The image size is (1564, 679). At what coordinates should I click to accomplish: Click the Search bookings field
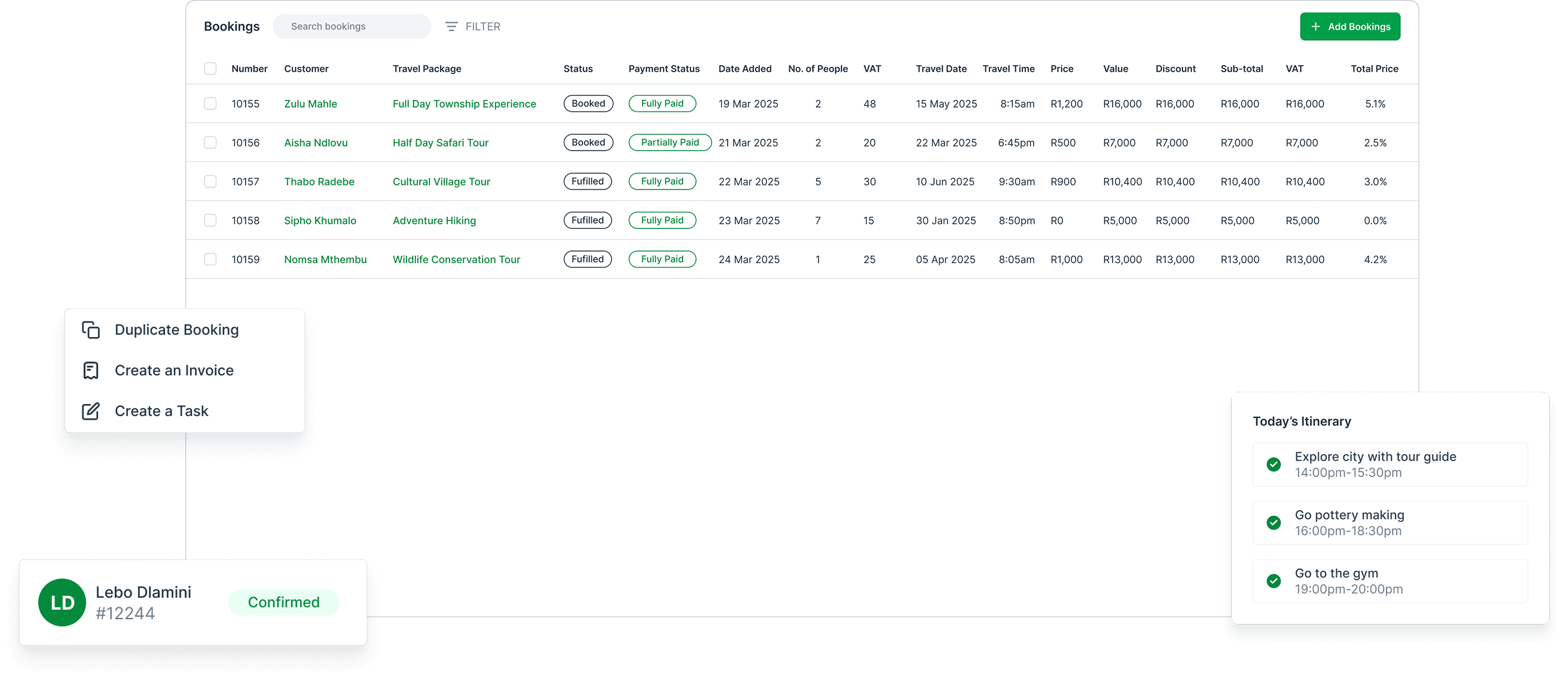(352, 27)
